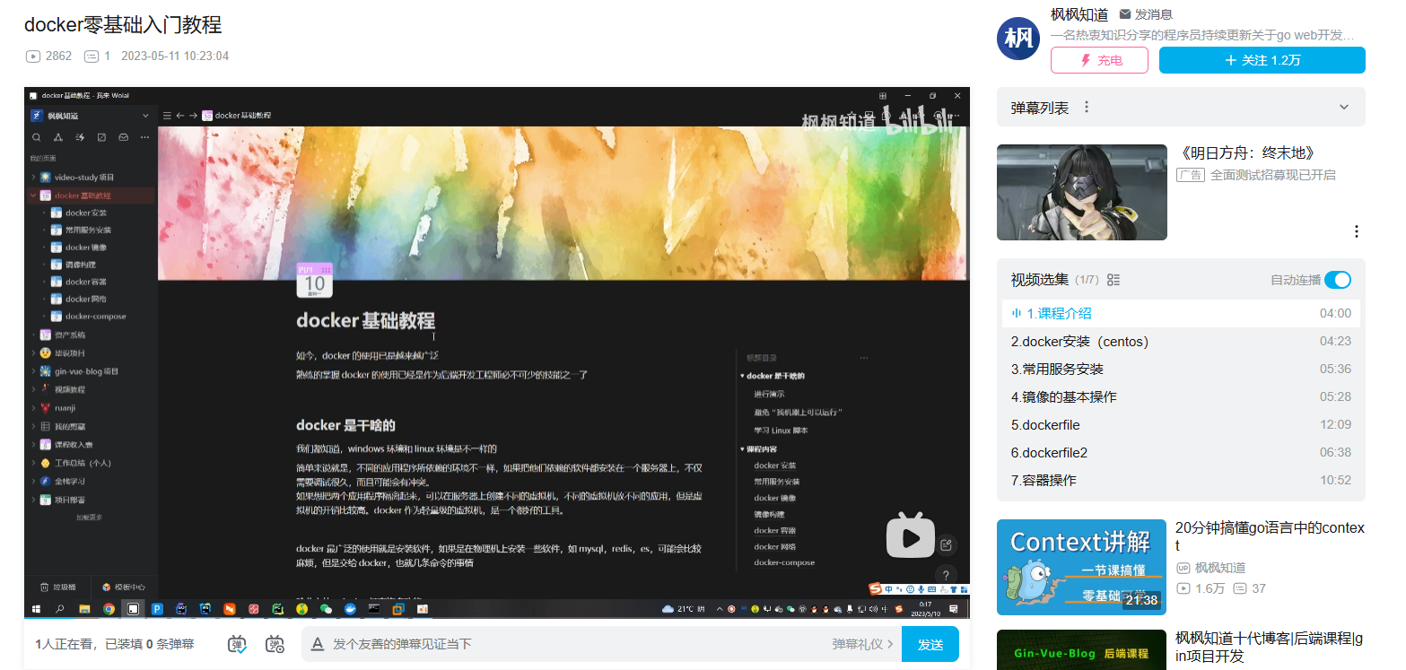This screenshot has width=1406, height=670.
Task: Open the Context讲解 video thumbnail
Action: tap(1079, 567)
